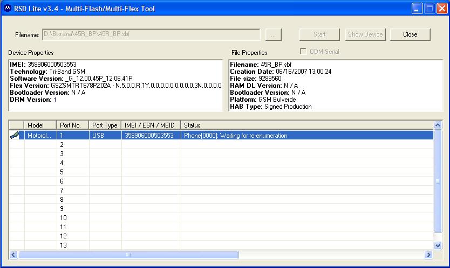The height and width of the screenshot is (268, 450).
Task: Click the scroll down arrow of device list
Action: tap(438, 245)
